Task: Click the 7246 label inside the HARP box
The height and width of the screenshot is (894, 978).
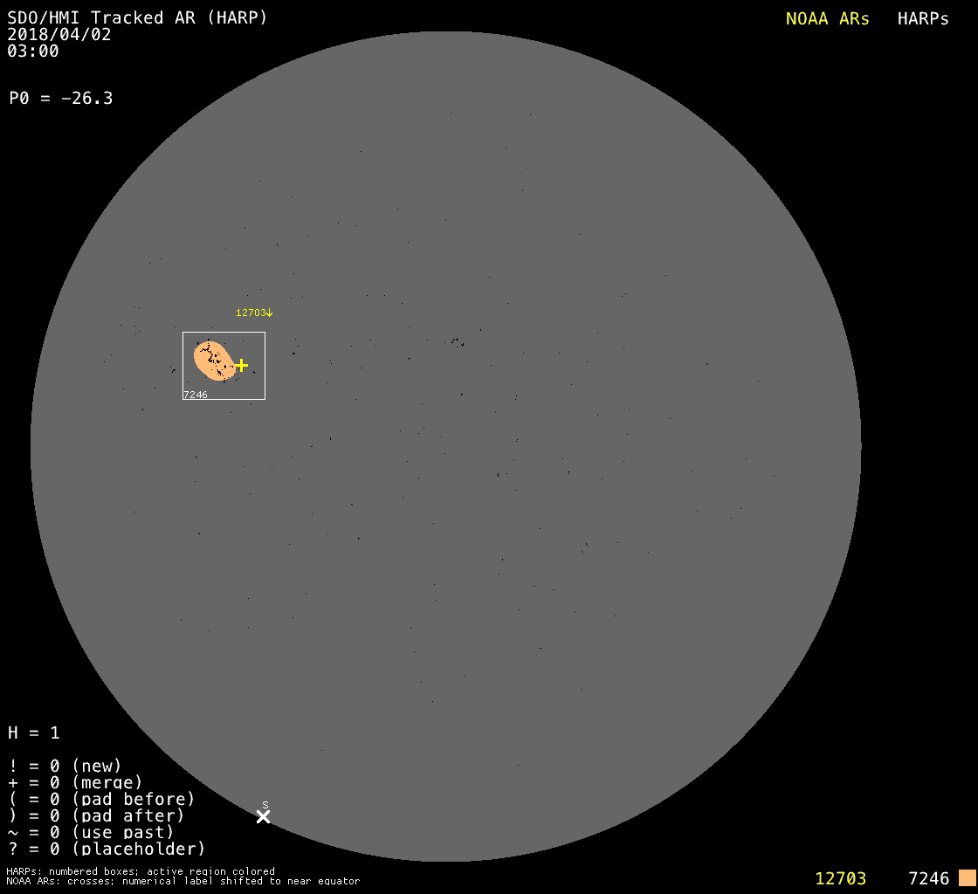Action: coord(196,395)
